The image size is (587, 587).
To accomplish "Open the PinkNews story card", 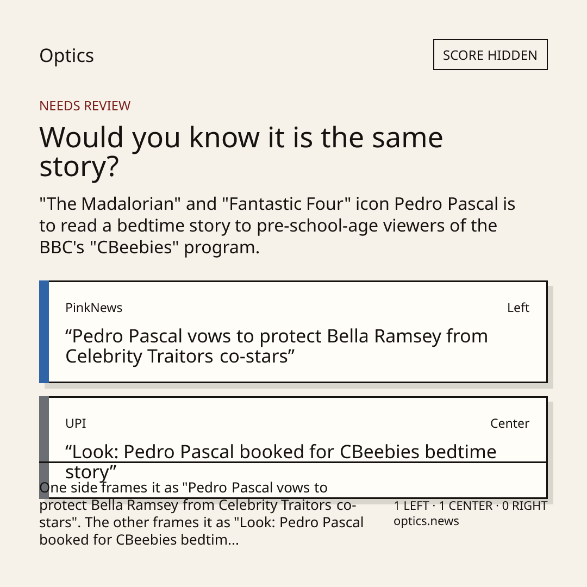I will [293, 332].
